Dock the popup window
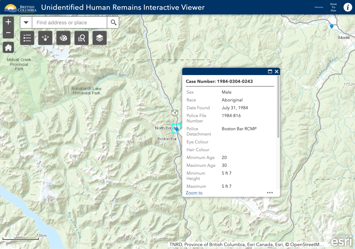Viewport: 355px width, 249px height. point(270,72)
